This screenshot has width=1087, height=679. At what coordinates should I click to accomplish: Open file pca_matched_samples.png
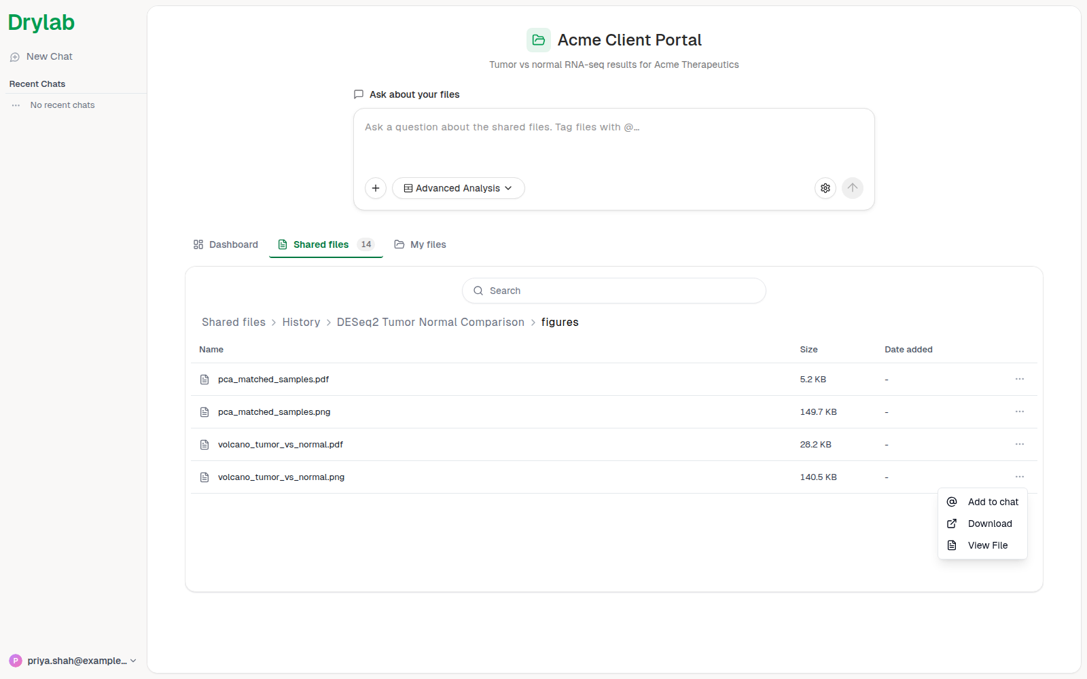pos(274,412)
